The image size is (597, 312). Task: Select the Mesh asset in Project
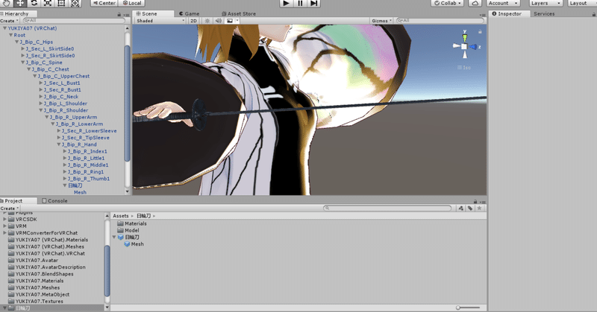134,244
